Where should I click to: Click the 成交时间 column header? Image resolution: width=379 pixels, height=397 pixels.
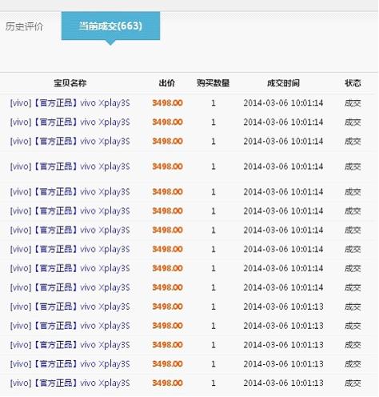pos(283,83)
